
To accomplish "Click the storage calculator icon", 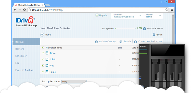I will pyautogui.click(x=144, y=29).
